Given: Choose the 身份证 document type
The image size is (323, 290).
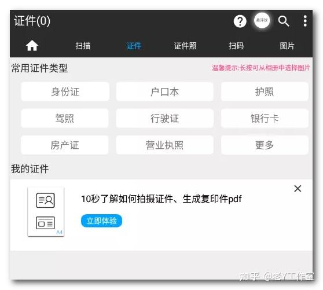Looking at the screenshot, I should 65,91.
